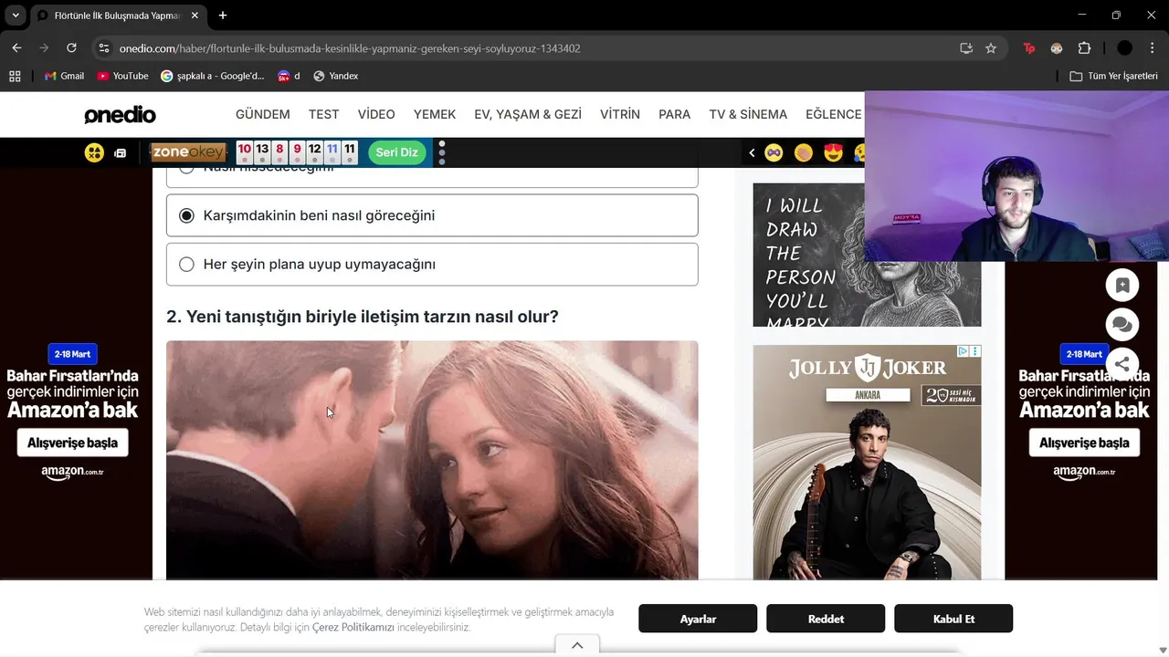The image size is (1169, 657).
Task: Share the article with share icon
Action: (1122, 364)
